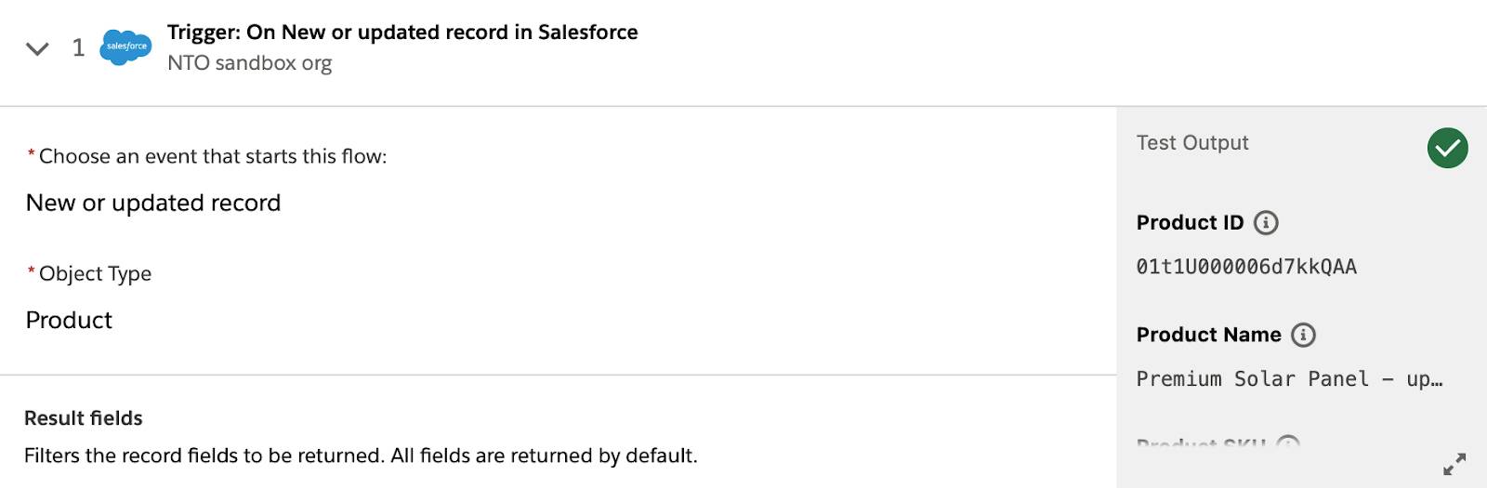Viewport: 1487px width, 488px height.
Task: Open the Object Type Product field
Action: click(69, 320)
